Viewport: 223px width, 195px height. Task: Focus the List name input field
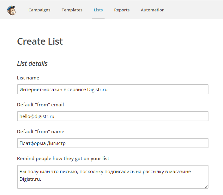pyautogui.click(x=113, y=89)
